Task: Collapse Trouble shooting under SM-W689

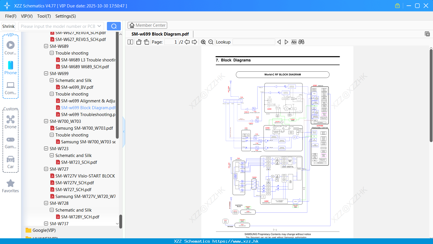Action: (x=52, y=53)
